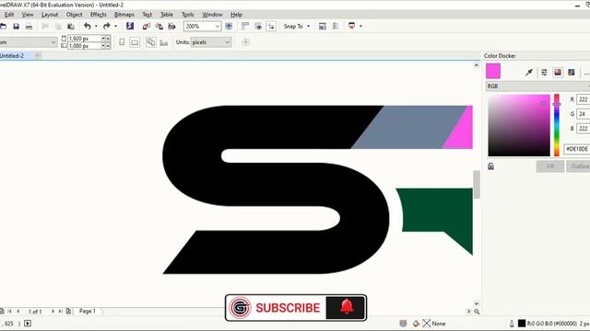
Task: Click the page width spinner arrows
Action: [x=106, y=39]
